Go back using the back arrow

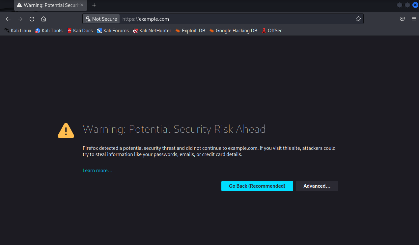click(x=8, y=19)
